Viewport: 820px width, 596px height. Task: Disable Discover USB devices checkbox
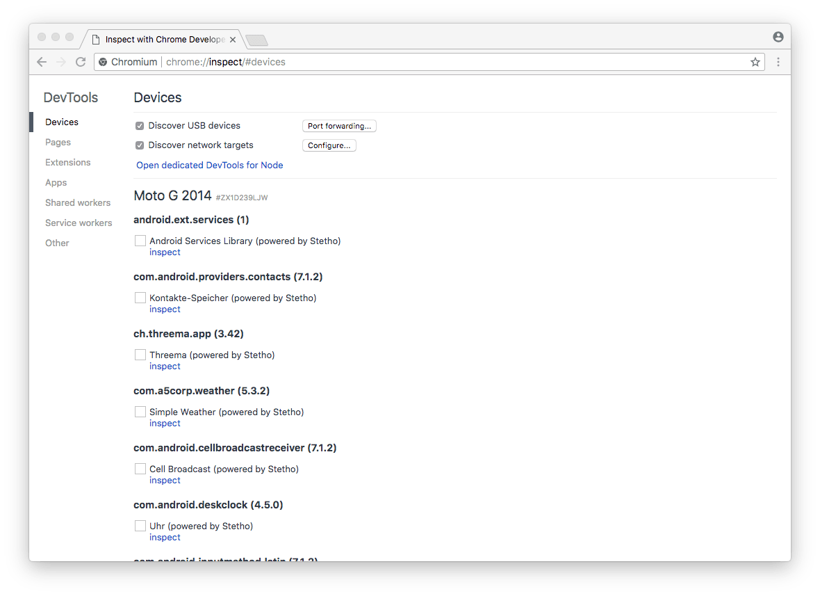click(140, 126)
